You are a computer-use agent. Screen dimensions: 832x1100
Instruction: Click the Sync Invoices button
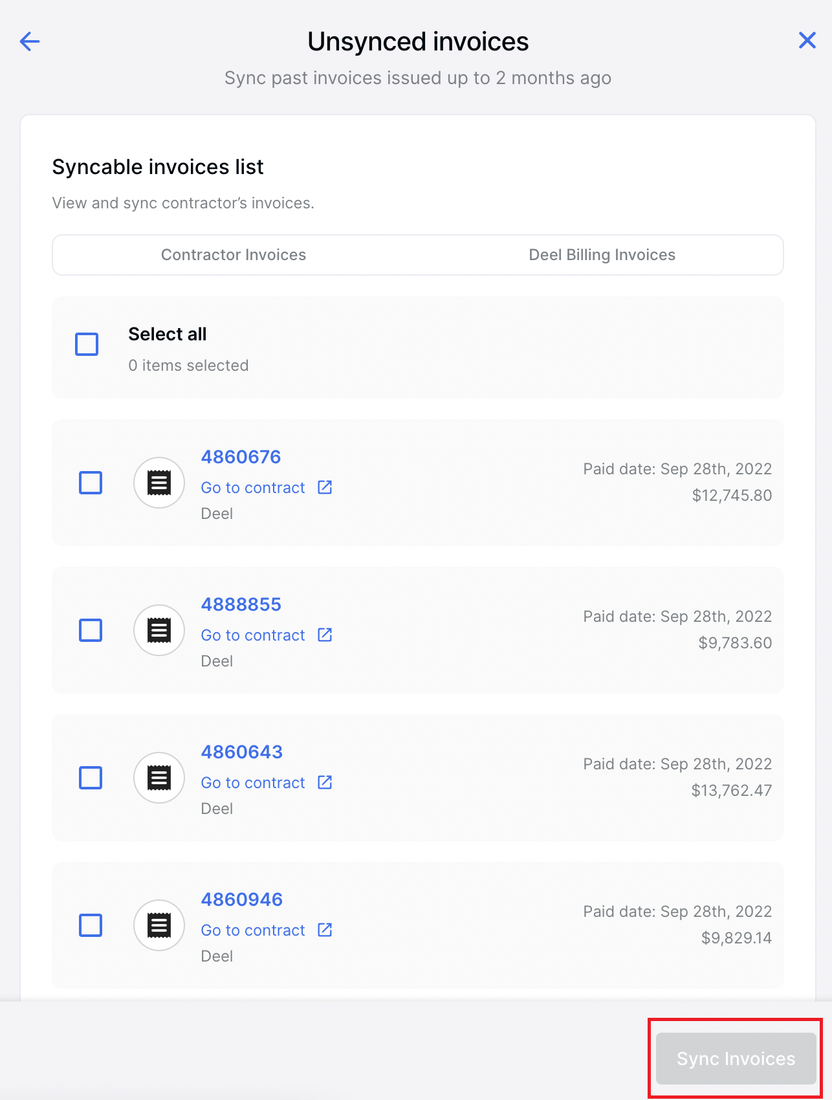(x=736, y=1059)
